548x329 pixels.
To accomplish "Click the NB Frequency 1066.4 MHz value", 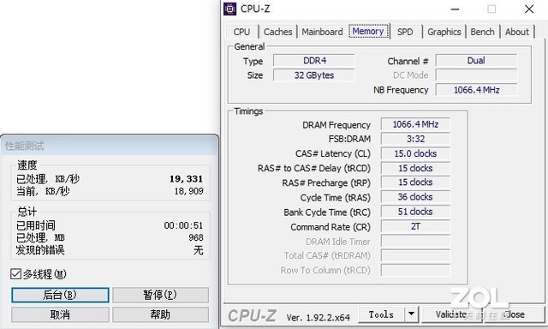I will 476,90.
